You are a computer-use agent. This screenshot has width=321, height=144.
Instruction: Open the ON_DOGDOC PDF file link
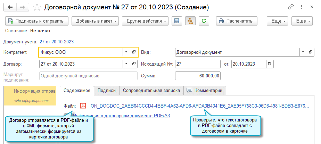coord(200,106)
